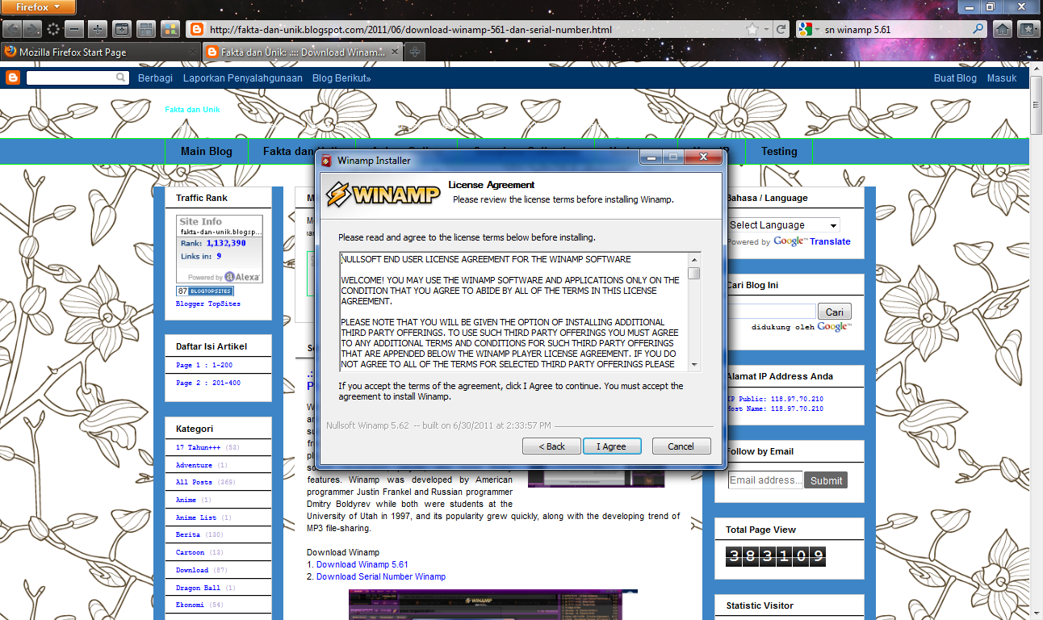Image resolution: width=1043 pixels, height=620 pixels.
Task: Open the Select Language dropdown
Action: [783, 225]
